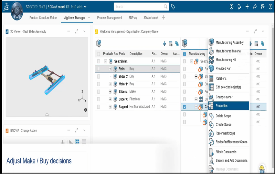Open the help question mark icon
The image size is (275, 174).
pos(270,7)
